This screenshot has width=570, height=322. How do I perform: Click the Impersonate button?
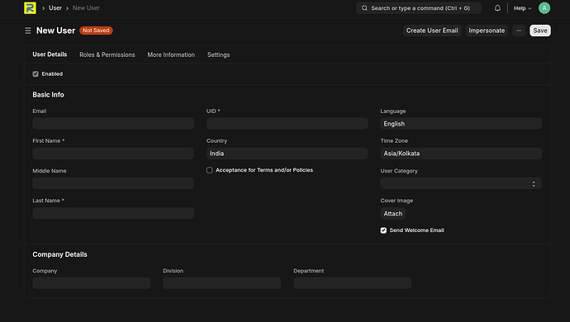(x=487, y=31)
